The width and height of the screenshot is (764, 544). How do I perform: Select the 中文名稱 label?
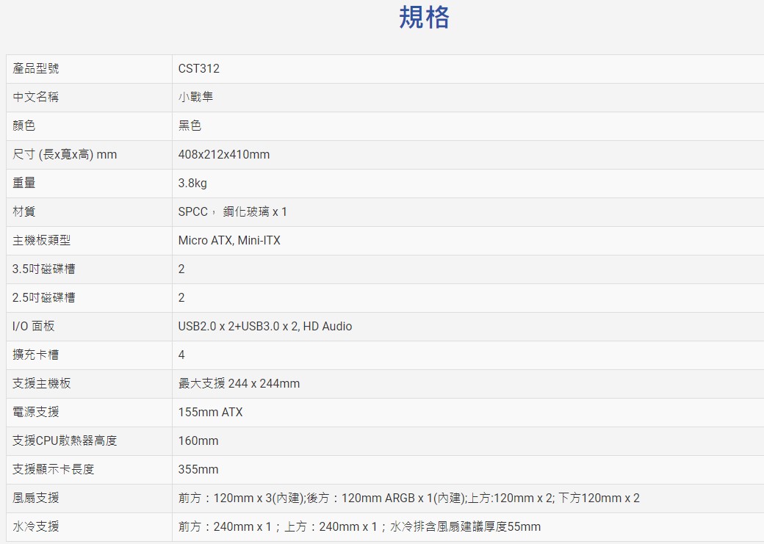click(35, 98)
